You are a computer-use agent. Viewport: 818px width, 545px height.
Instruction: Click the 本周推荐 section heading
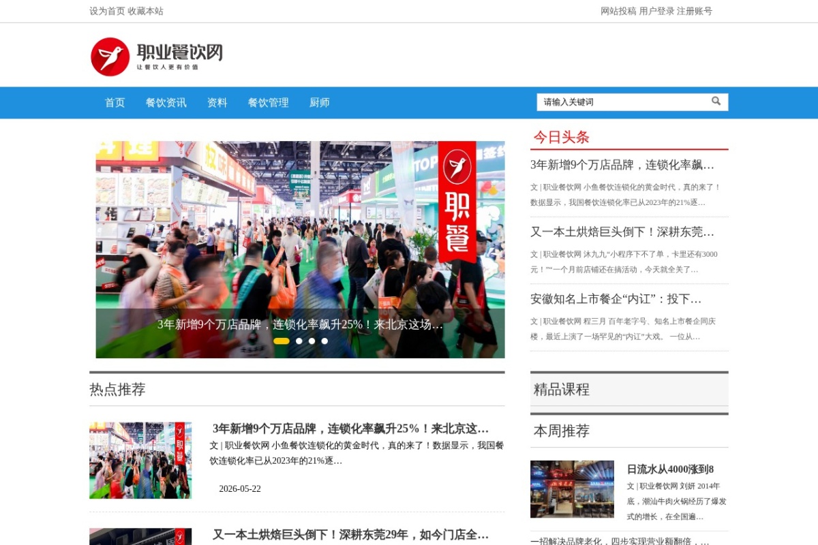[562, 431]
